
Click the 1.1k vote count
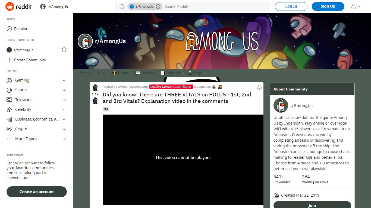click(95, 94)
